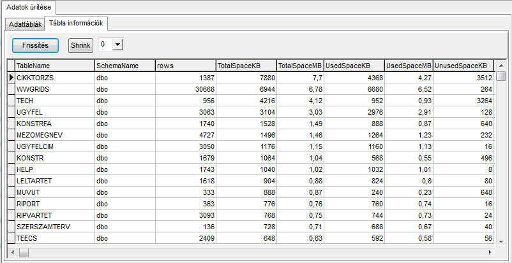The width and height of the screenshot is (512, 263).
Task: Click UsedSpaceMB value 0,58 for TEECS
Action: click(x=409, y=238)
